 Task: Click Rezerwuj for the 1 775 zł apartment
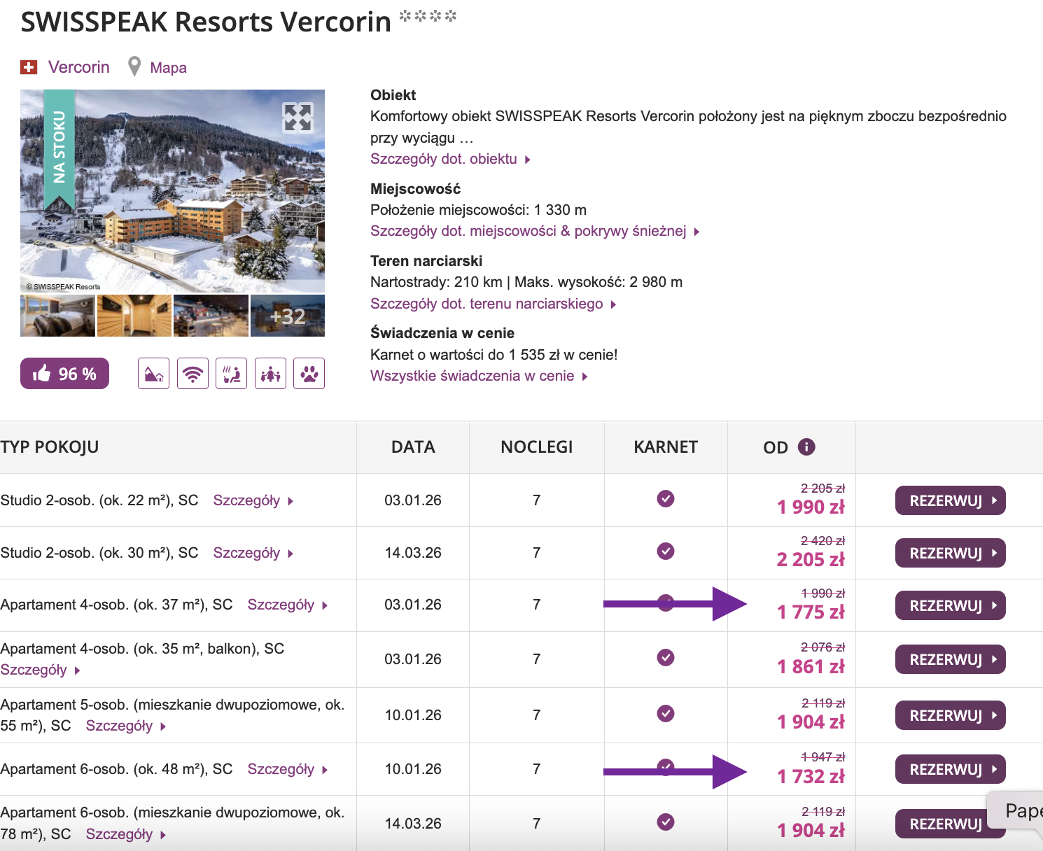950,605
